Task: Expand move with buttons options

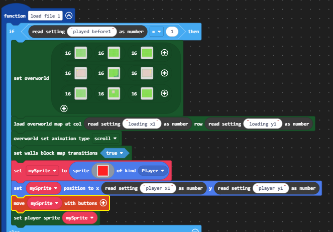Action: pos(103,203)
